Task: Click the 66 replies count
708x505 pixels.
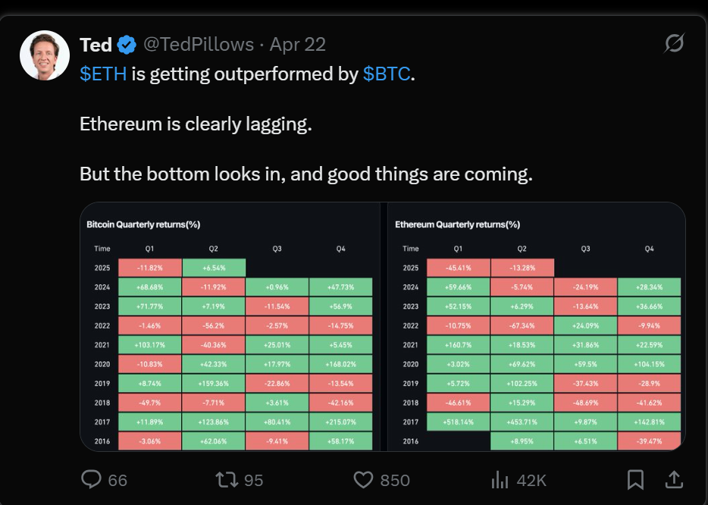Action: 117,480
